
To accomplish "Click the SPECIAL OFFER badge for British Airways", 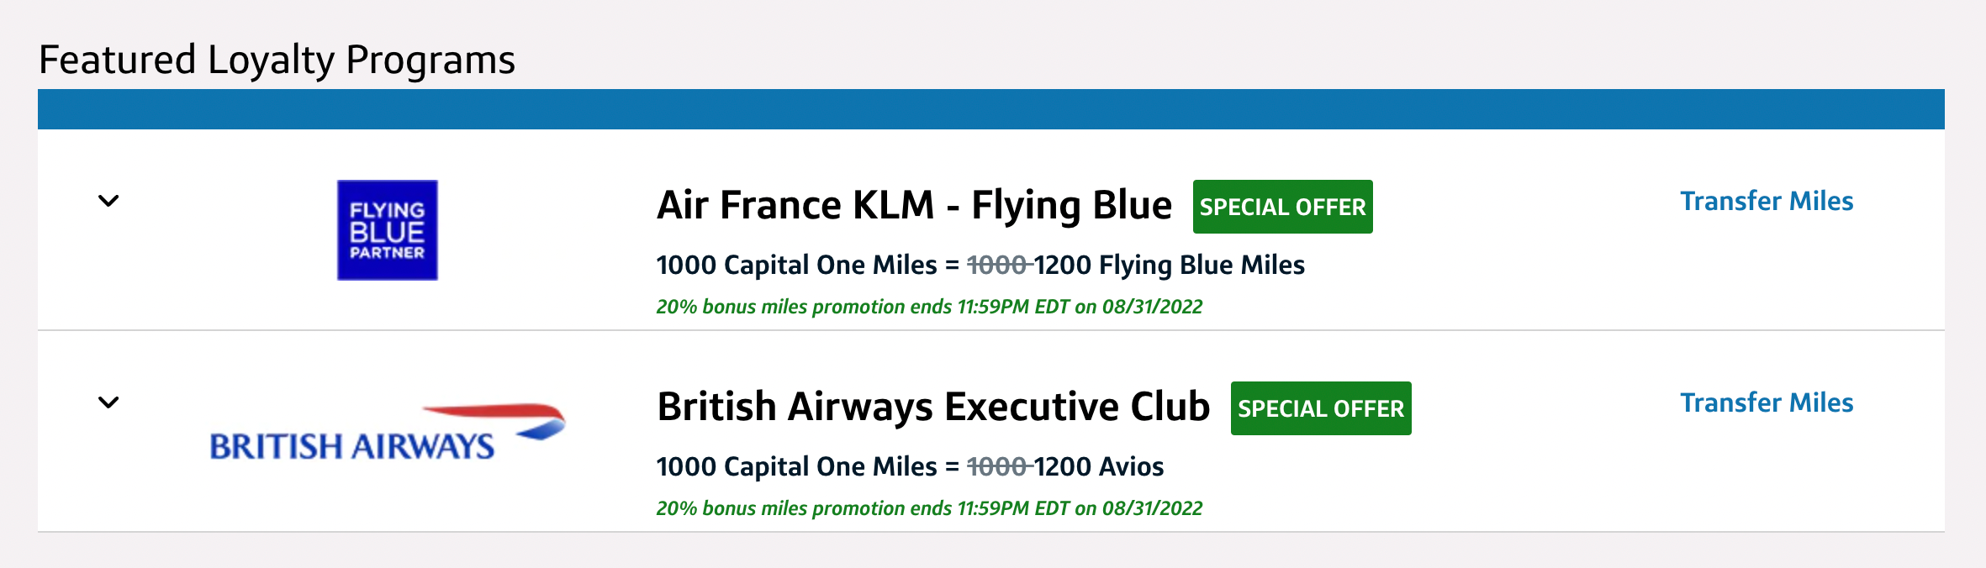I will click(x=1320, y=409).
